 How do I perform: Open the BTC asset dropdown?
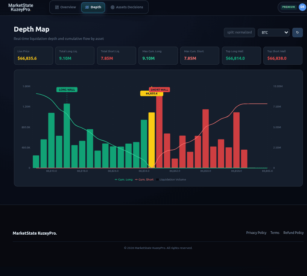(274, 32)
